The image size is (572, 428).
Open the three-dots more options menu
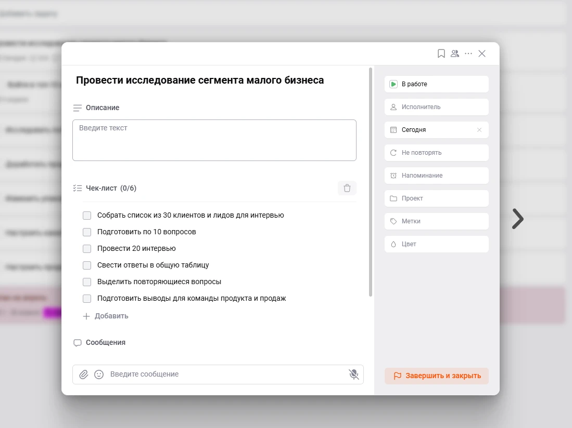pos(468,53)
